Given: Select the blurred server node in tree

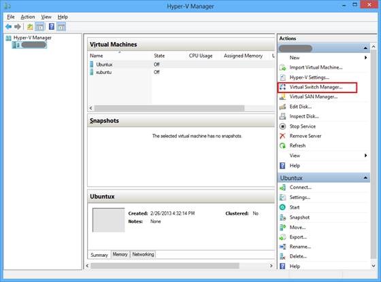Looking at the screenshot, I should 29,45.
